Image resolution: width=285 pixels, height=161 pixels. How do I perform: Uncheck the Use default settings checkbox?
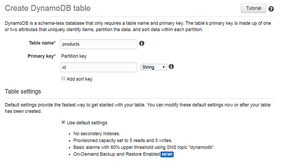(x=63, y=122)
